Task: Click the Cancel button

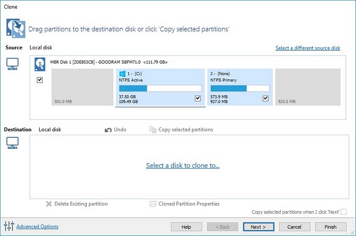Action: [295, 227]
